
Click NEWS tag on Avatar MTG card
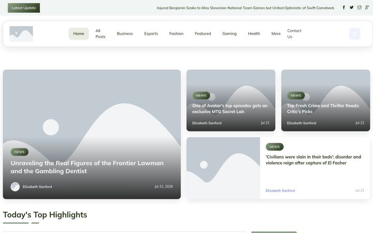pyautogui.click(x=201, y=96)
